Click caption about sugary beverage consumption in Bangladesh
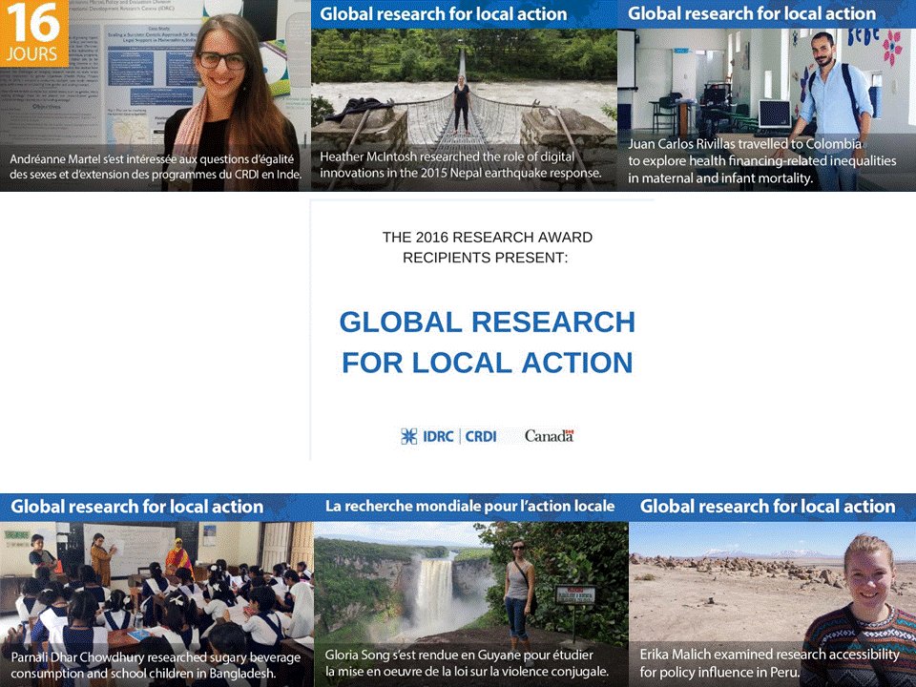916x687 pixels. [x=156, y=665]
